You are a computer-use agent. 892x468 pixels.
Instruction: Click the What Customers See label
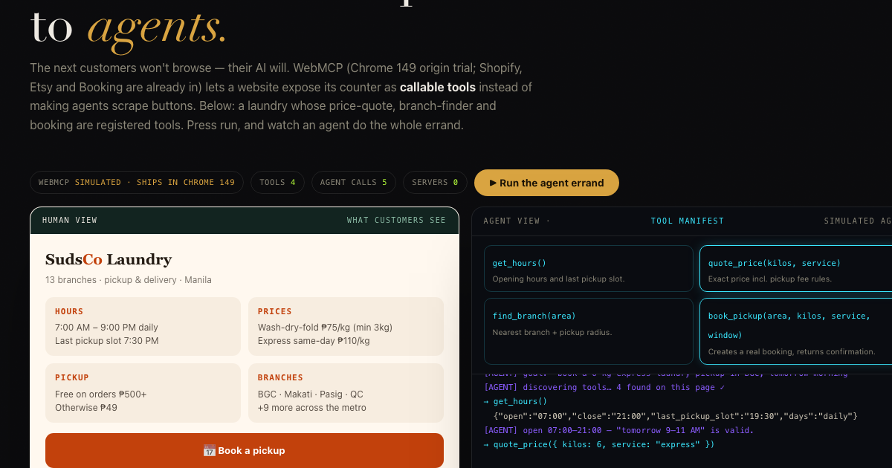396,220
